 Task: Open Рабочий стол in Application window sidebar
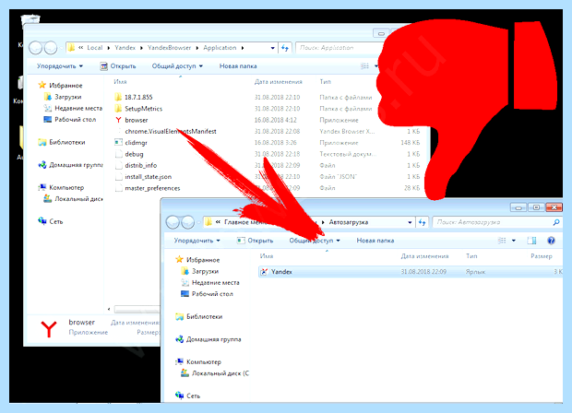[x=70, y=120]
